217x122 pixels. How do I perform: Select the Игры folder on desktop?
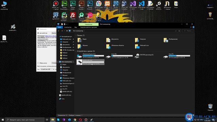176,4
